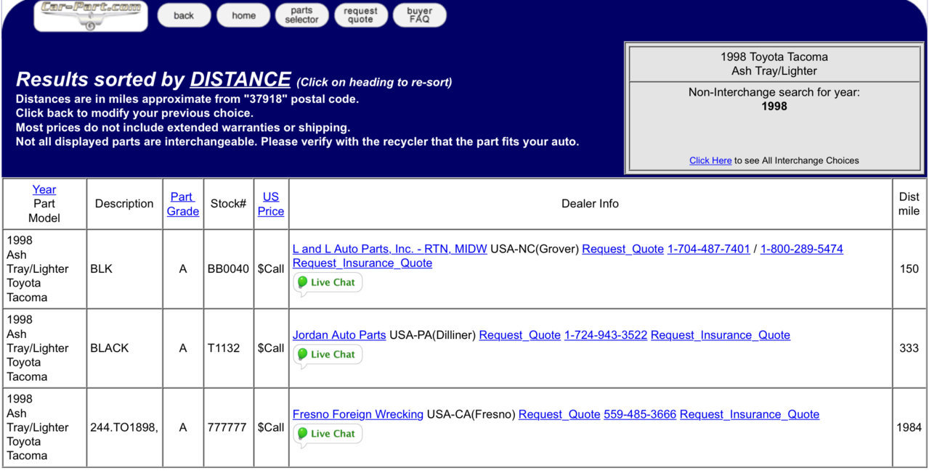Call Jordan Auto Parts at 1-724-943-3522
The image size is (929, 473).
tap(606, 335)
